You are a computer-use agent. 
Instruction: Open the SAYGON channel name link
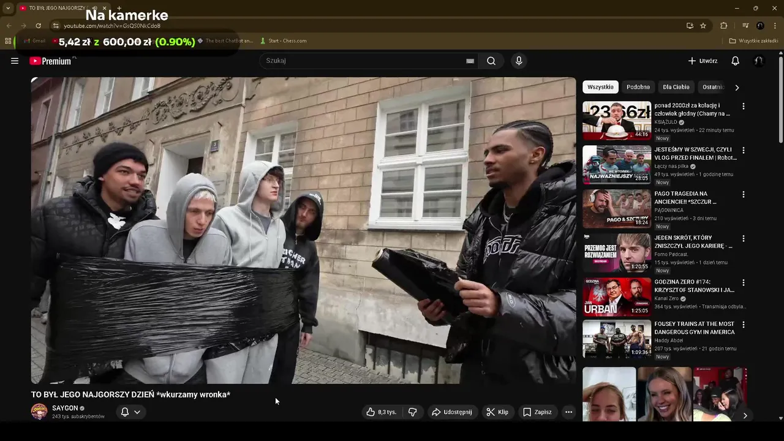(x=65, y=408)
